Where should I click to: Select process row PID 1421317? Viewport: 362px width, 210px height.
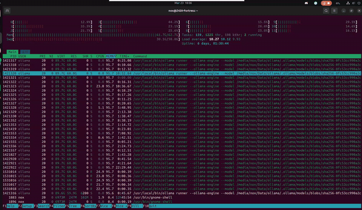[x=182, y=61]
